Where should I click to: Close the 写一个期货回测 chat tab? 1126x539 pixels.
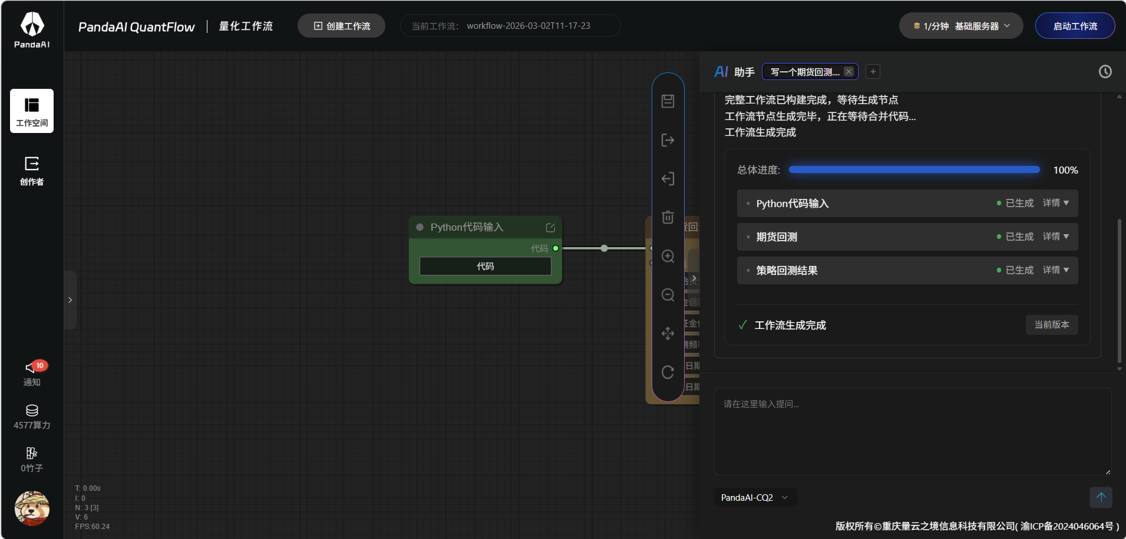pyautogui.click(x=848, y=72)
